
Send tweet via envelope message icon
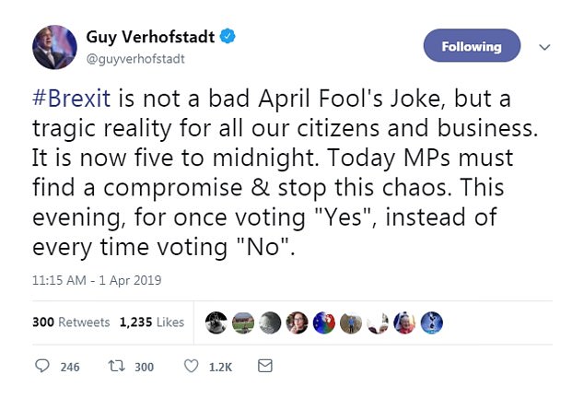coord(264,367)
